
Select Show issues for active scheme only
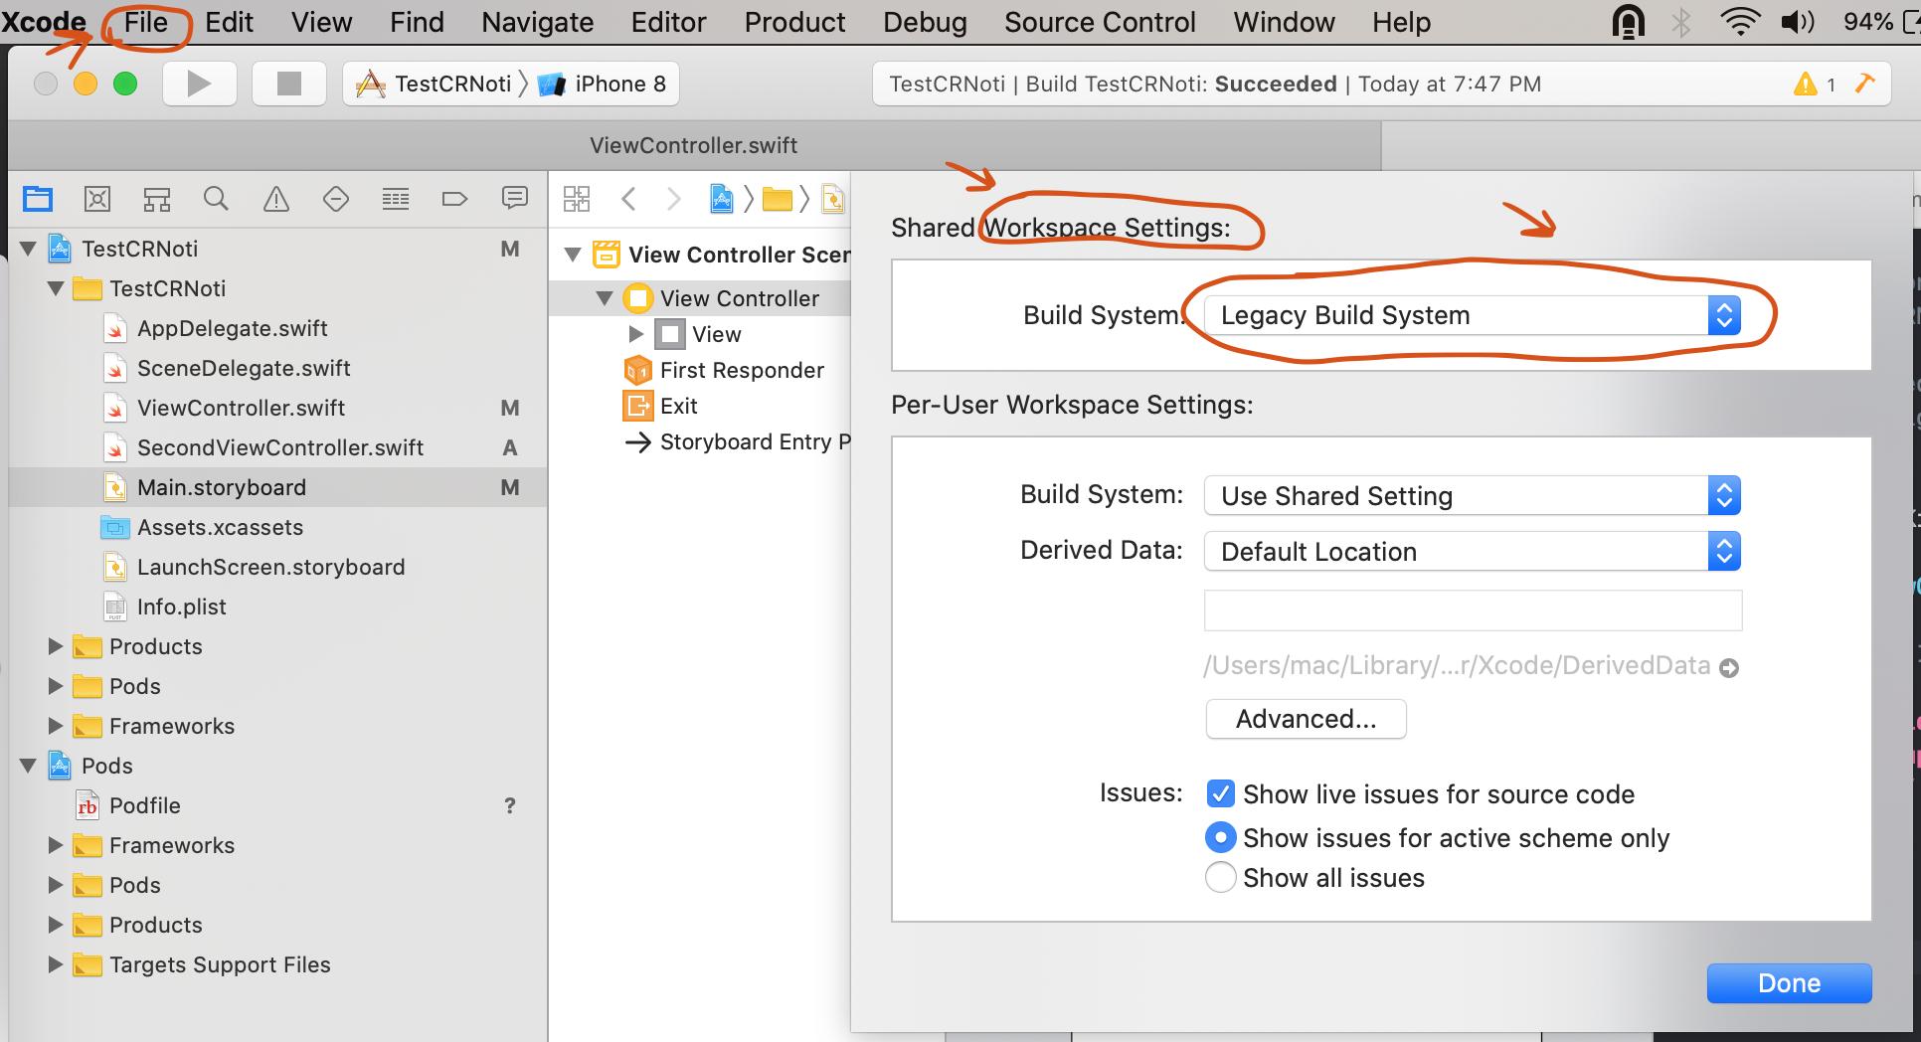coord(1220,837)
